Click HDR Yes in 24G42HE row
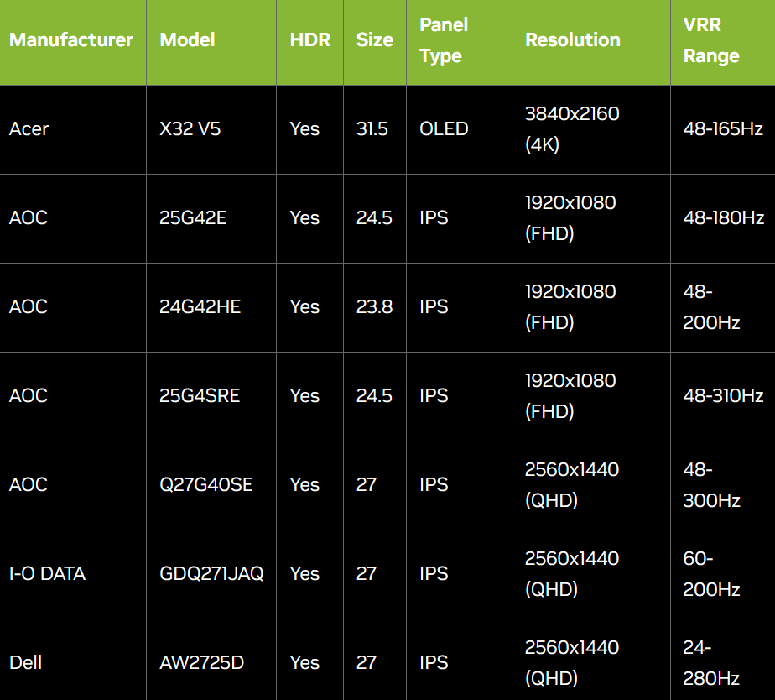Viewport: 775px width, 700px height. point(304,307)
